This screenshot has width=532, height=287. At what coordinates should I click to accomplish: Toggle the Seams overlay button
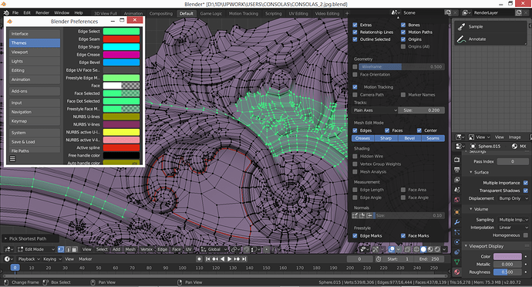pos(433,138)
